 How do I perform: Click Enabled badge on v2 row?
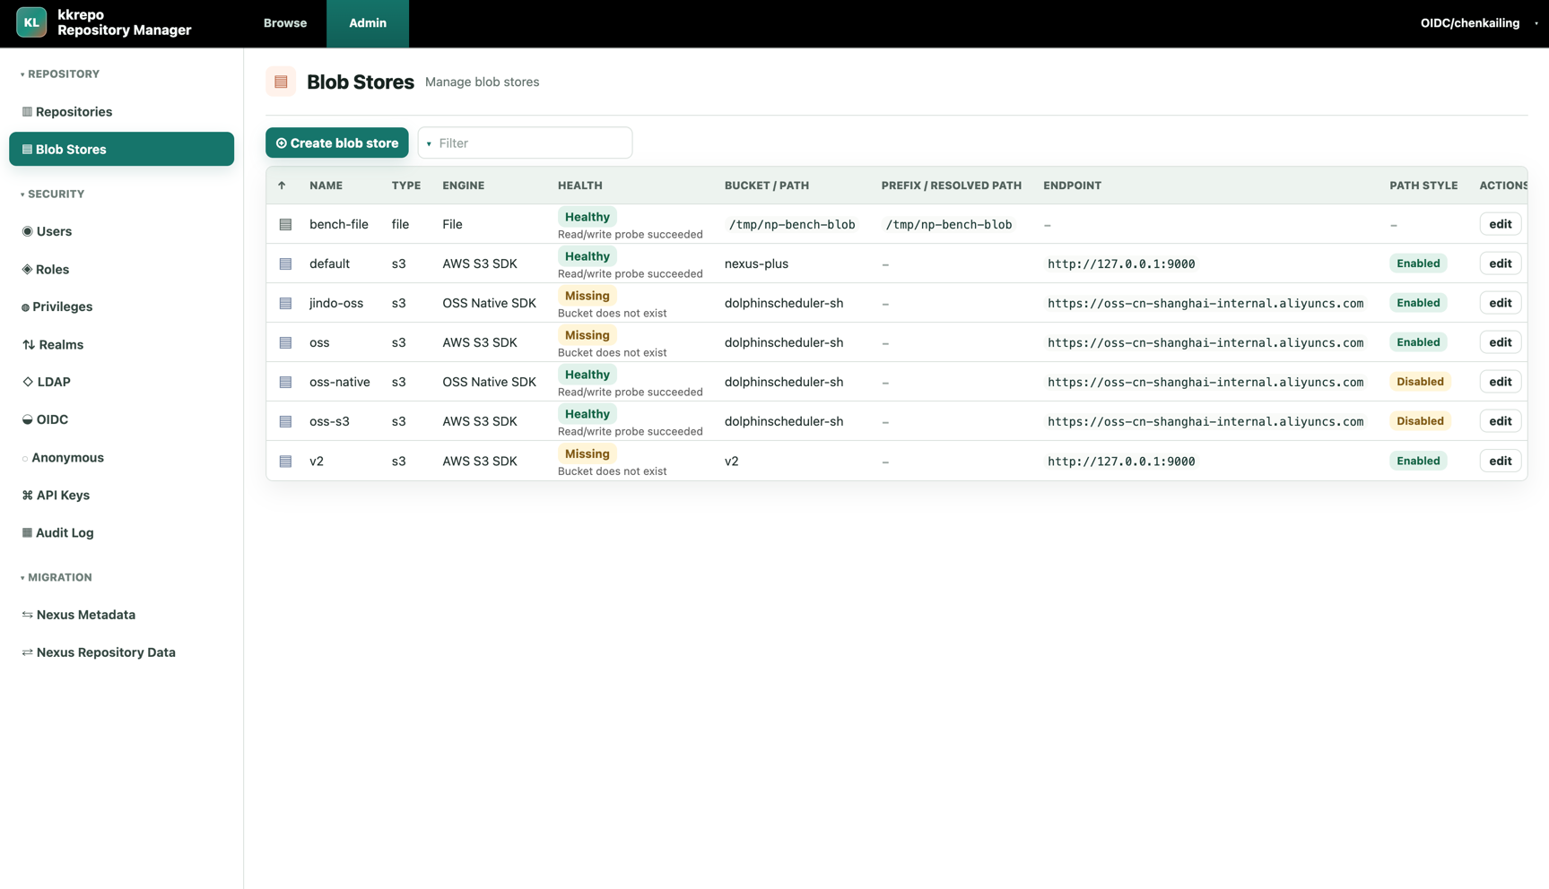[x=1418, y=461]
